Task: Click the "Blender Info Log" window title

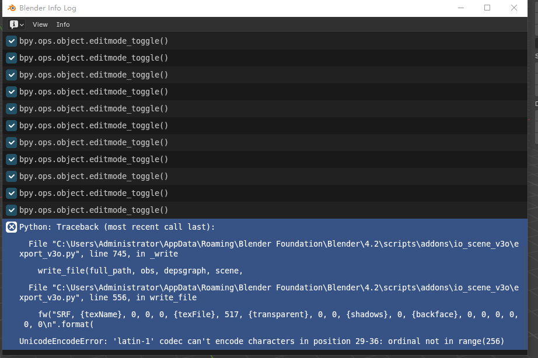Action: pyautogui.click(x=48, y=8)
